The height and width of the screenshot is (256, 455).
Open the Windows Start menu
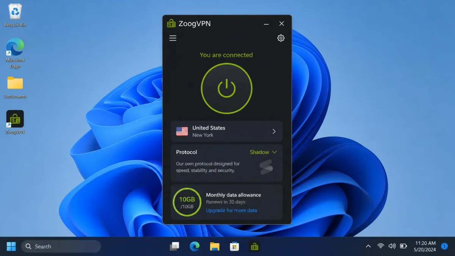(x=11, y=247)
